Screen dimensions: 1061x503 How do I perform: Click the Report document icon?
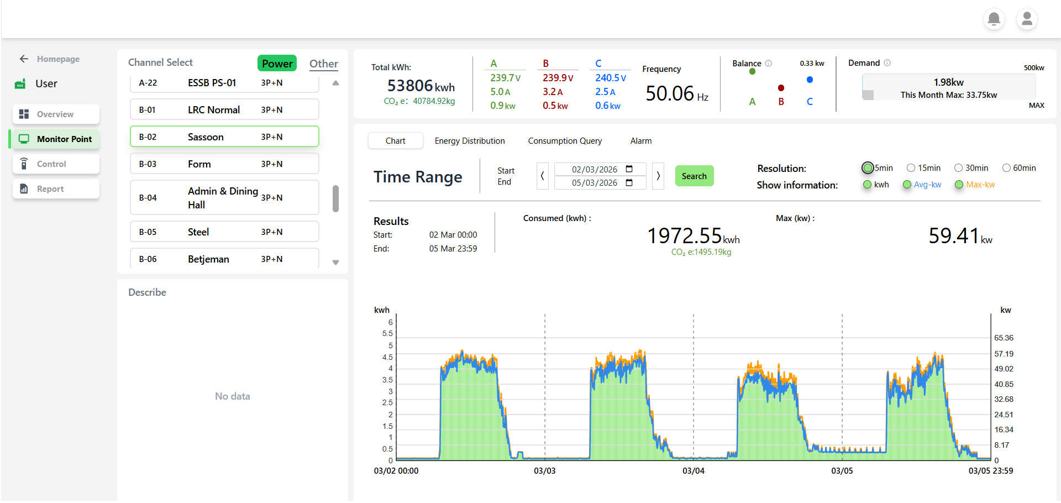(x=24, y=188)
